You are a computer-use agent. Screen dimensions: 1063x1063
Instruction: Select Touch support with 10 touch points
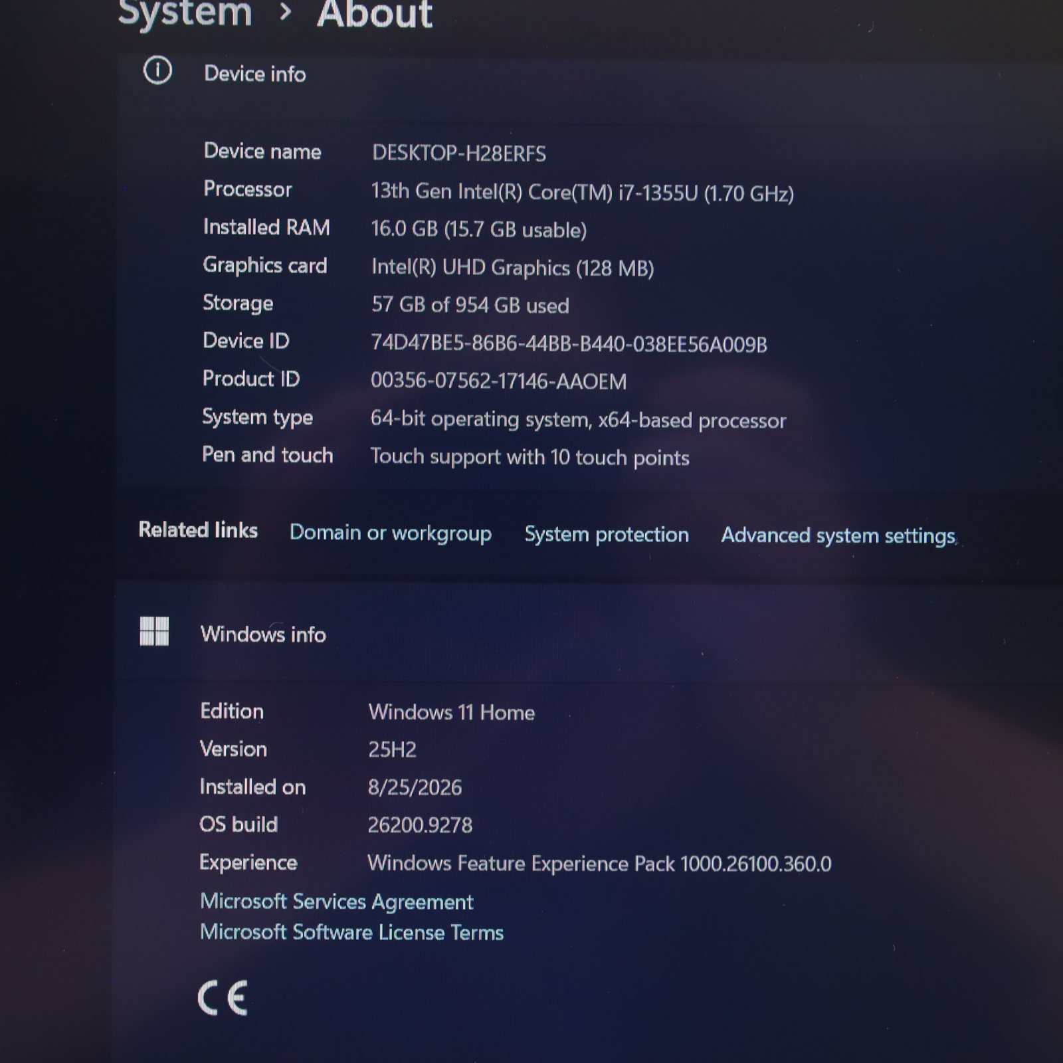coord(530,457)
